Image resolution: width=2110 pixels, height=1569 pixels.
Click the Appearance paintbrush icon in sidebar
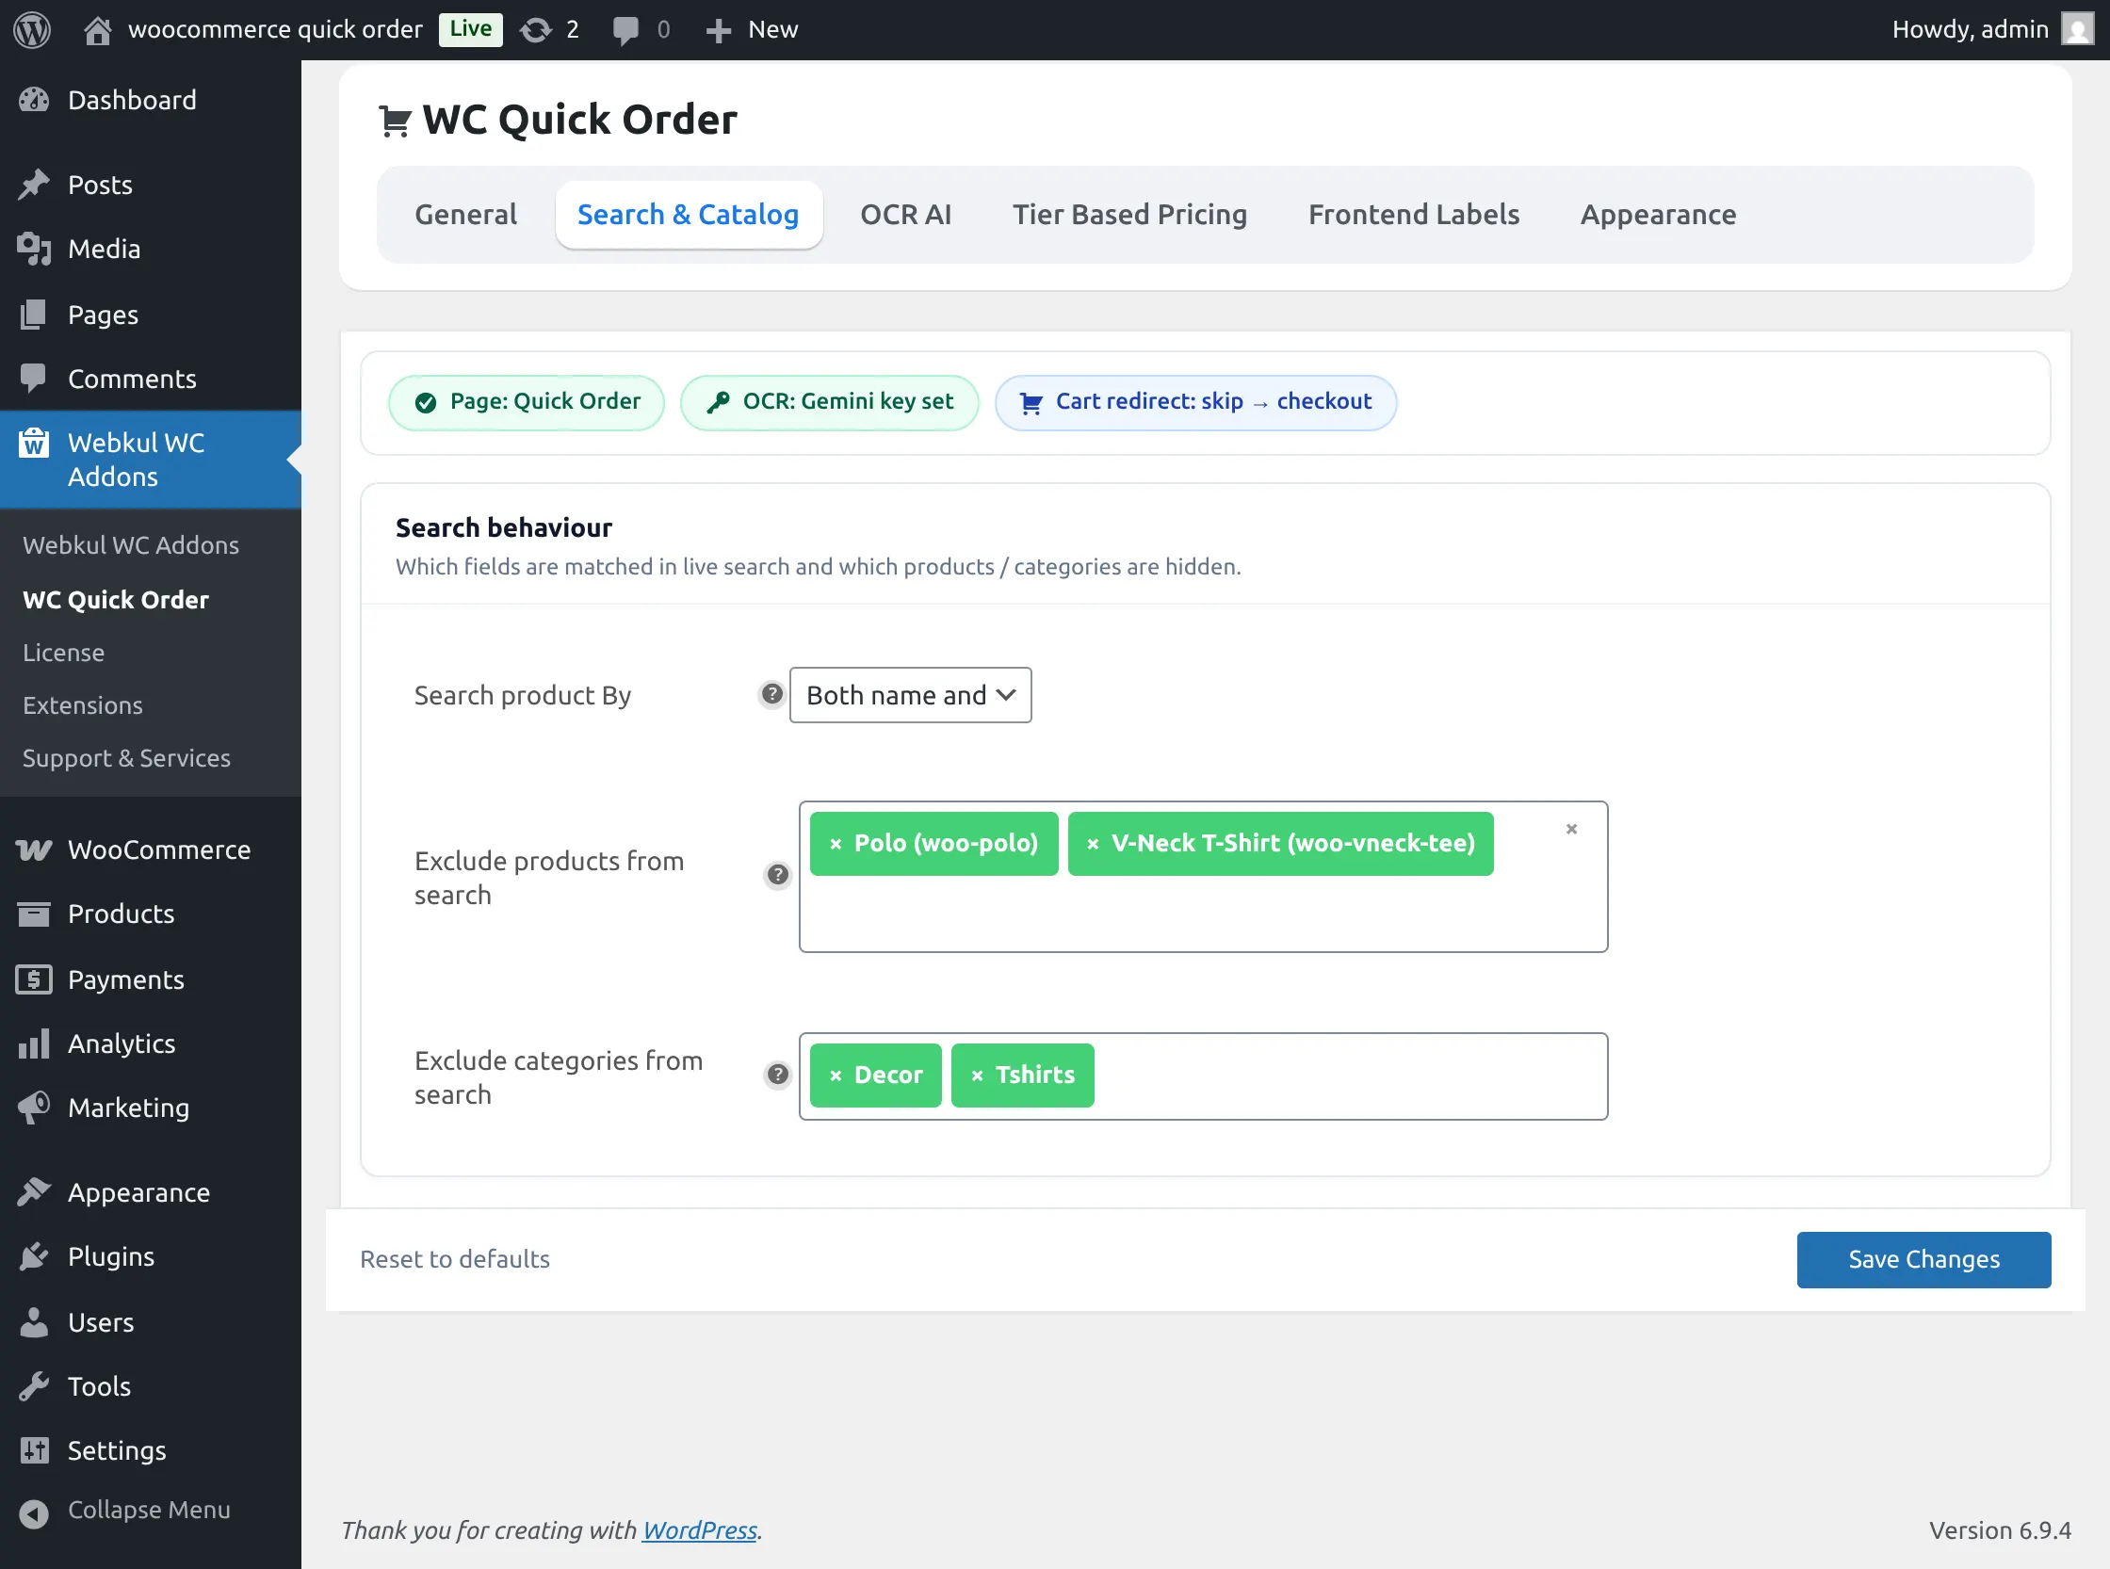click(x=34, y=1192)
